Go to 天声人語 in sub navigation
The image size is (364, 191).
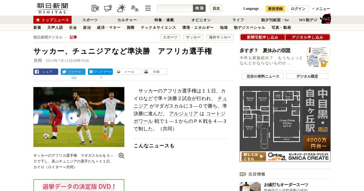click(55, 28)
